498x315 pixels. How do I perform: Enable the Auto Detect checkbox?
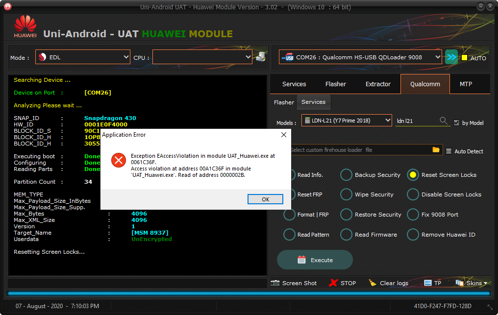(x=448, y=151)
